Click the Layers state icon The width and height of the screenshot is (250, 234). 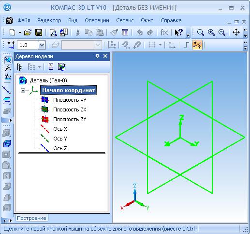click(56, 45)
